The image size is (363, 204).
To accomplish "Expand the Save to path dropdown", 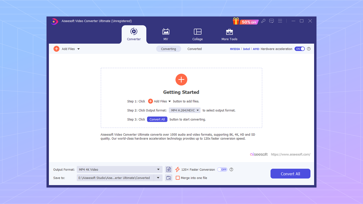I will (x=159, y=178).
